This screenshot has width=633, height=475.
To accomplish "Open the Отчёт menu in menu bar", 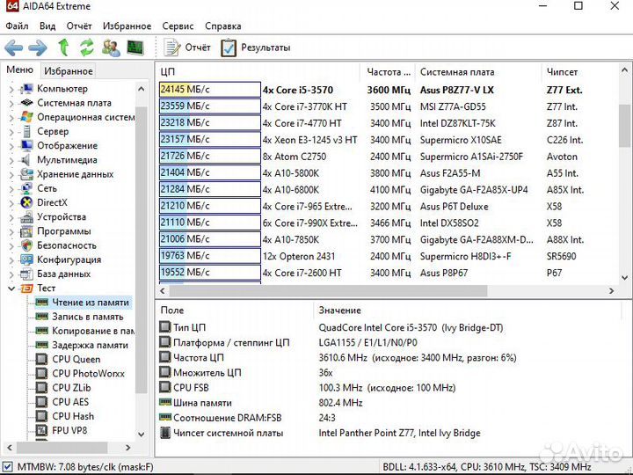I will point(79,26).
